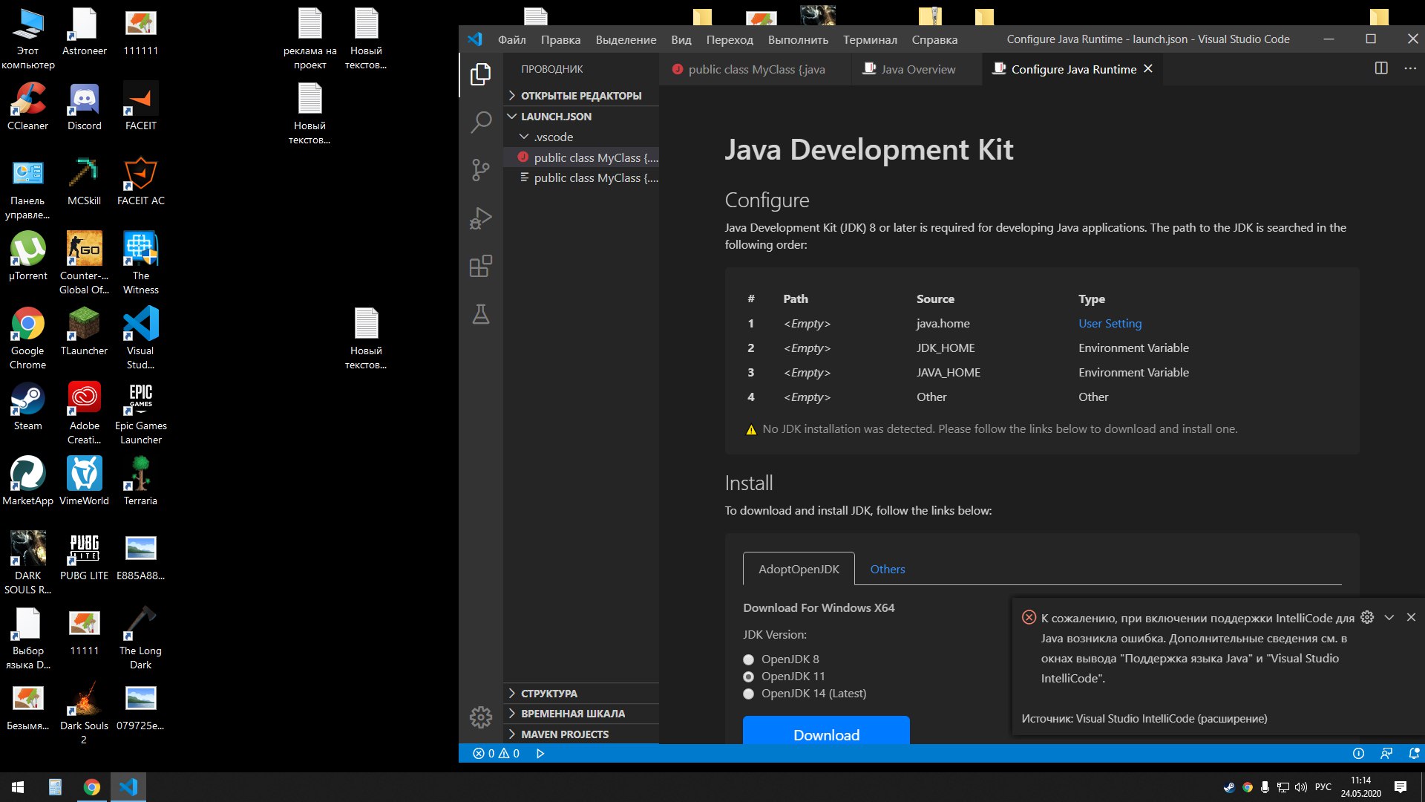
Task: Open the Вид menu
Action: coord(681,39)
